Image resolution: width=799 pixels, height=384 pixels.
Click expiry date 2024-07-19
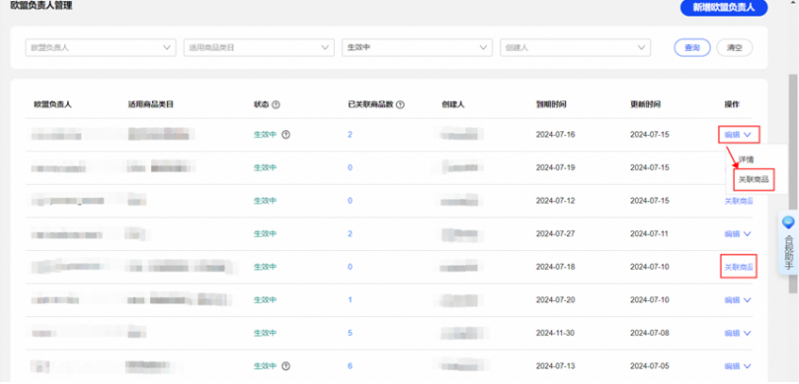[x=556, y=168]
